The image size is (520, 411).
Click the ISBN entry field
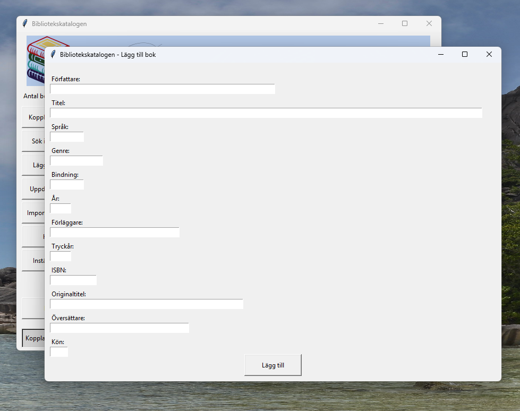[73, 280]
